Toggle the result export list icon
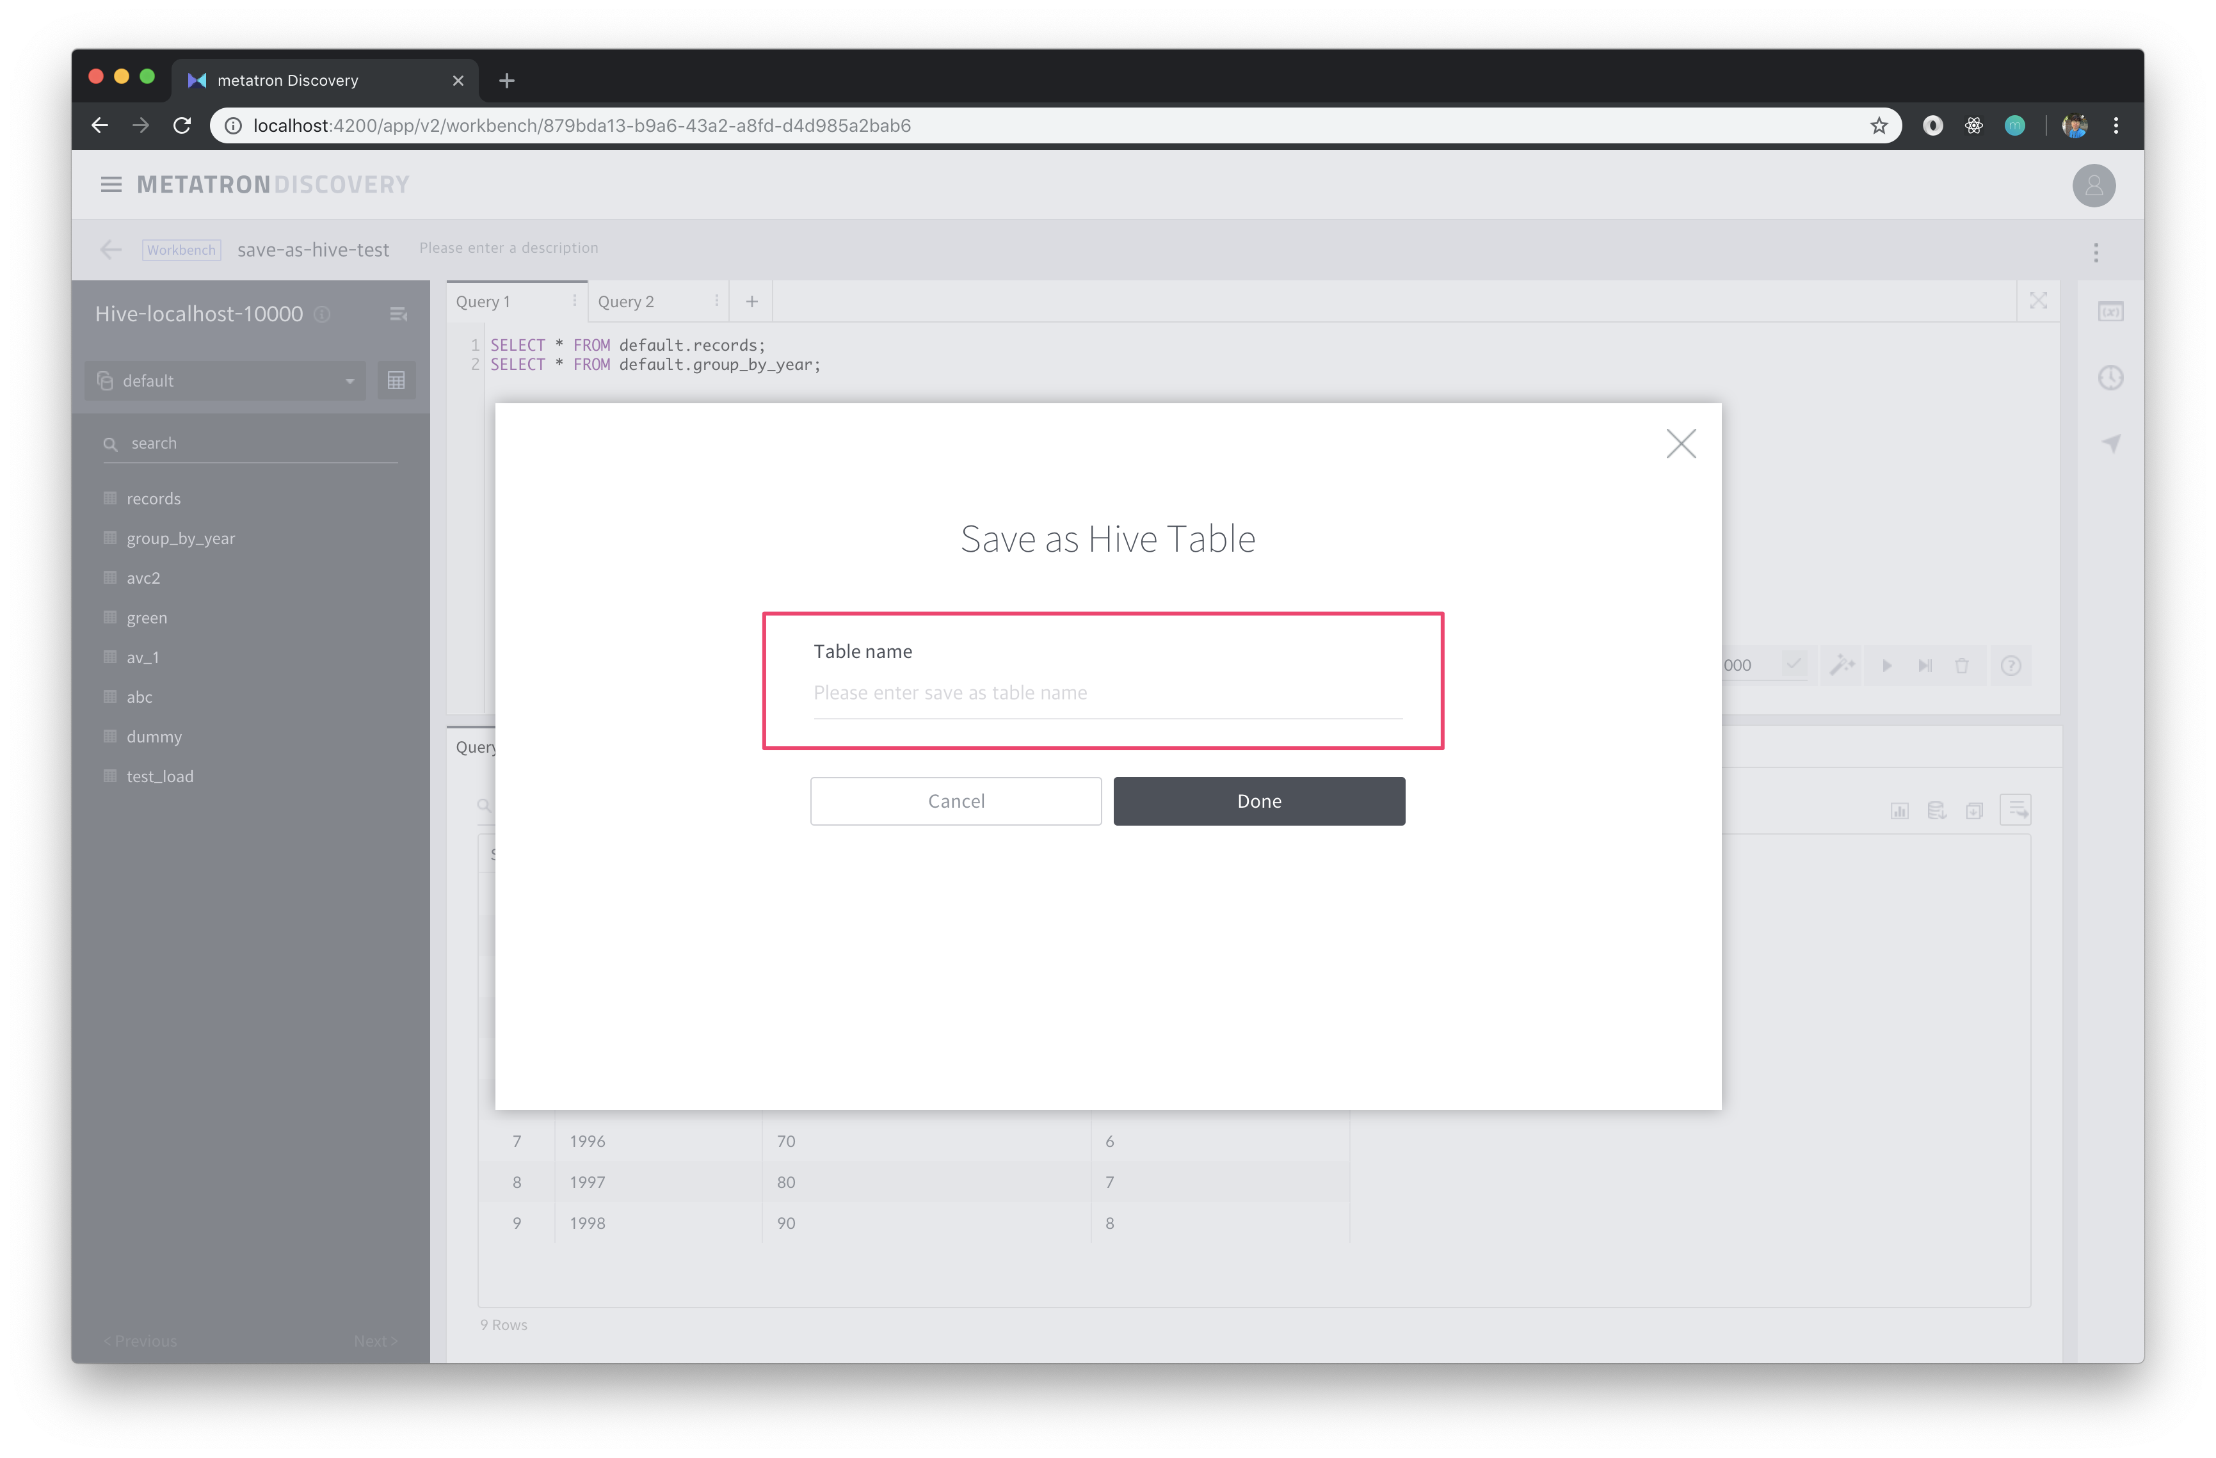Image resolution: width=2216 pixels, height=1458 pixels. 2016,810
